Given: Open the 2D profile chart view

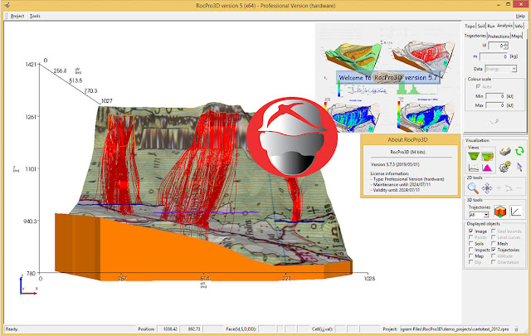Looking at the screenshot, I should 474,168.
